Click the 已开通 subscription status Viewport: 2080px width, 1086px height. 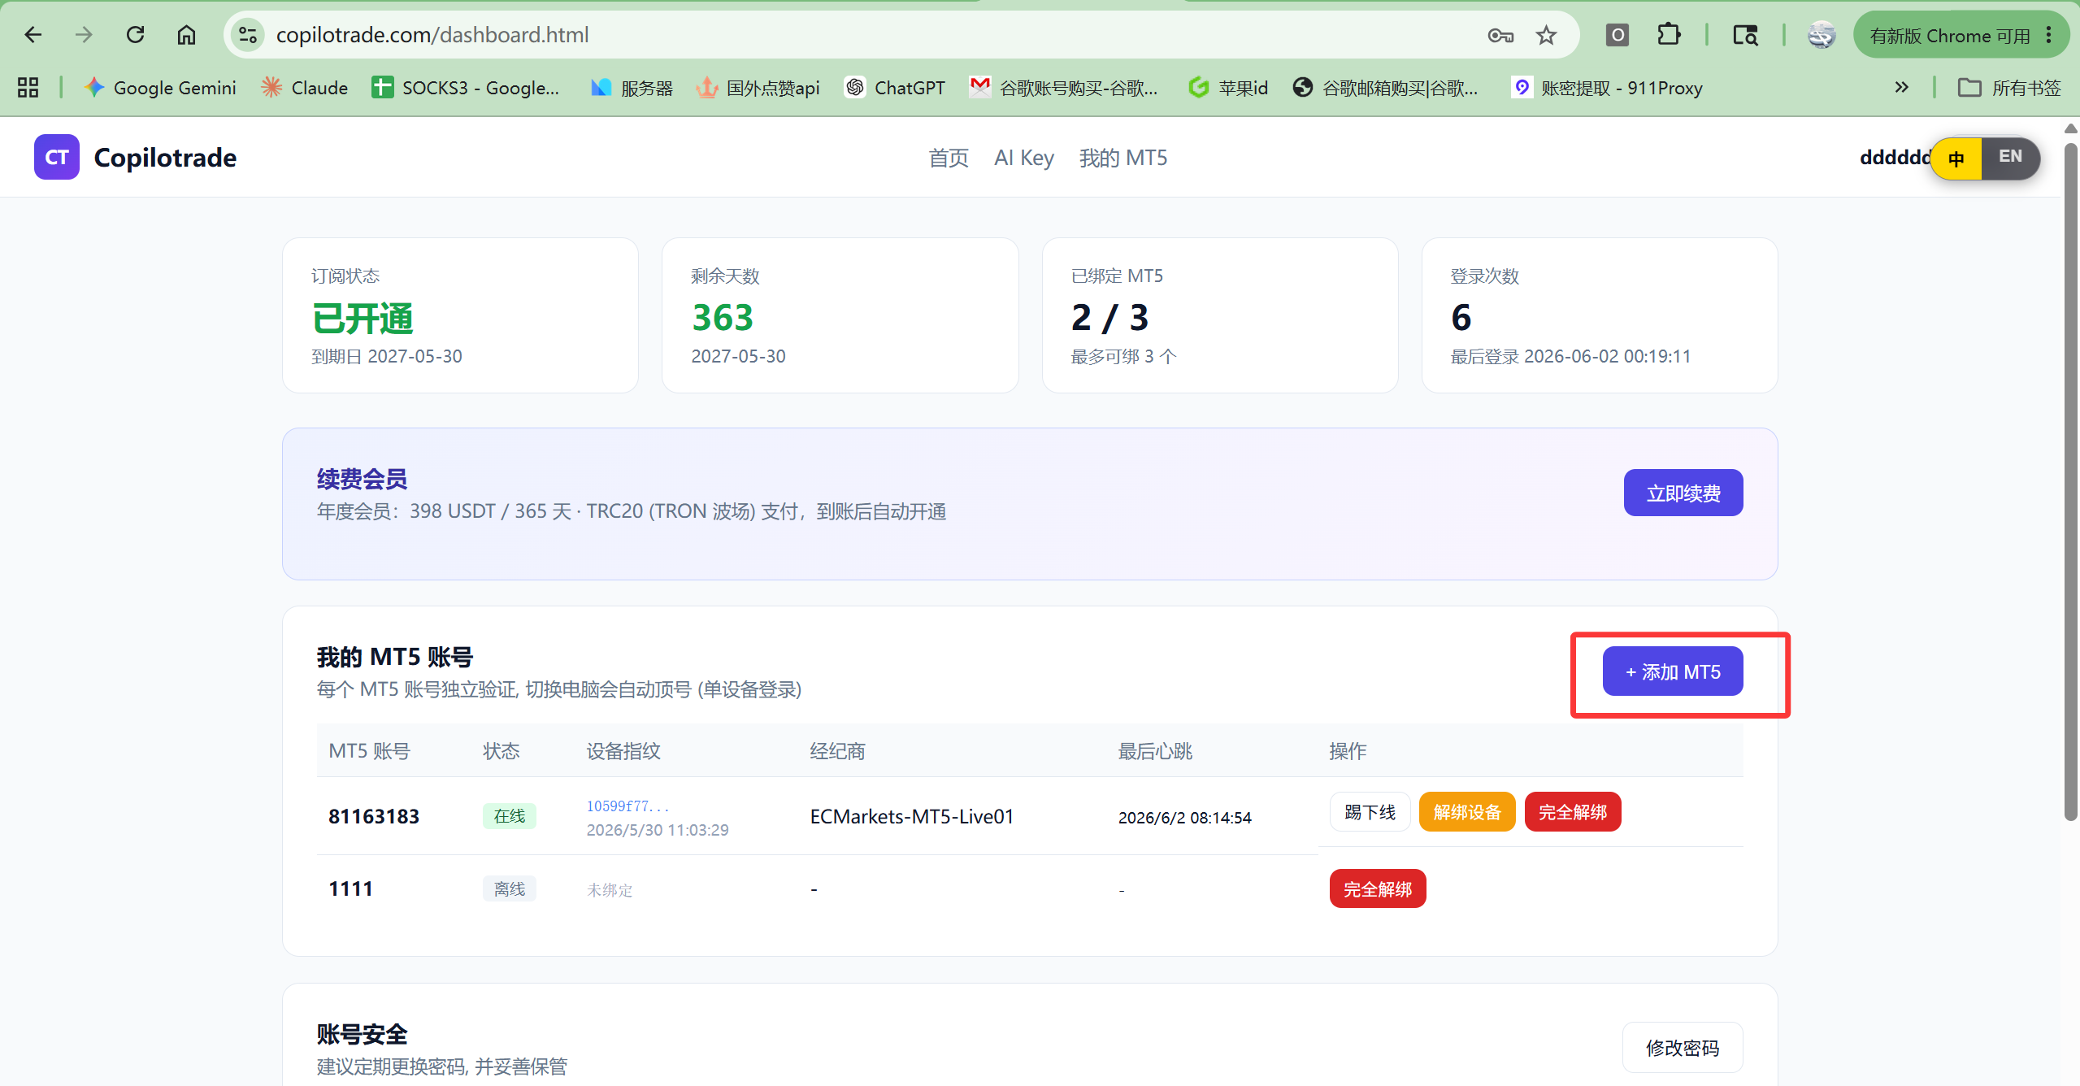[363, 318]
